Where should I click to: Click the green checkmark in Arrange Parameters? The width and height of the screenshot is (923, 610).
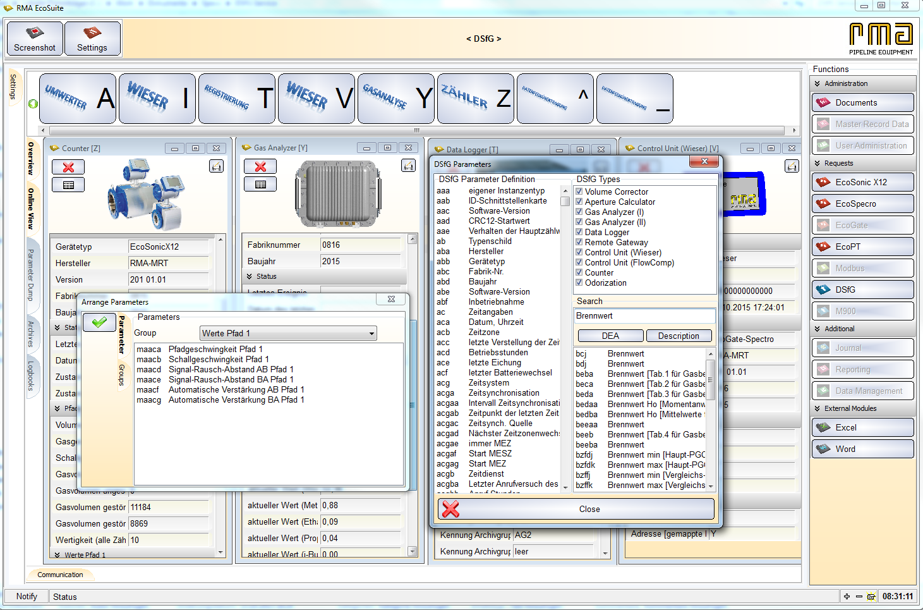(x=99, y=322)
